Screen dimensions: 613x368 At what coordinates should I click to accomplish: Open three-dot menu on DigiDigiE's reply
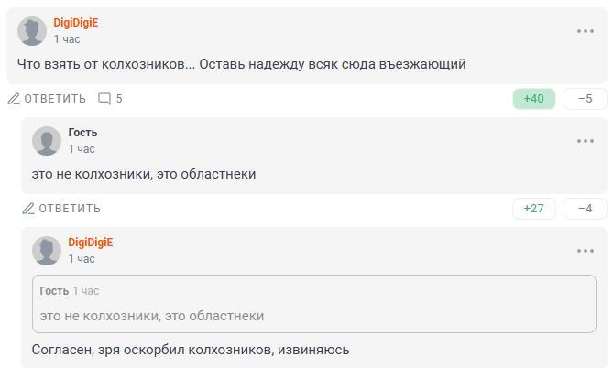(x=586, y=251)
